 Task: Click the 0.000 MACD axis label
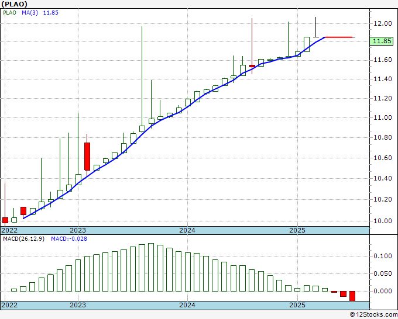pos(383,291)
